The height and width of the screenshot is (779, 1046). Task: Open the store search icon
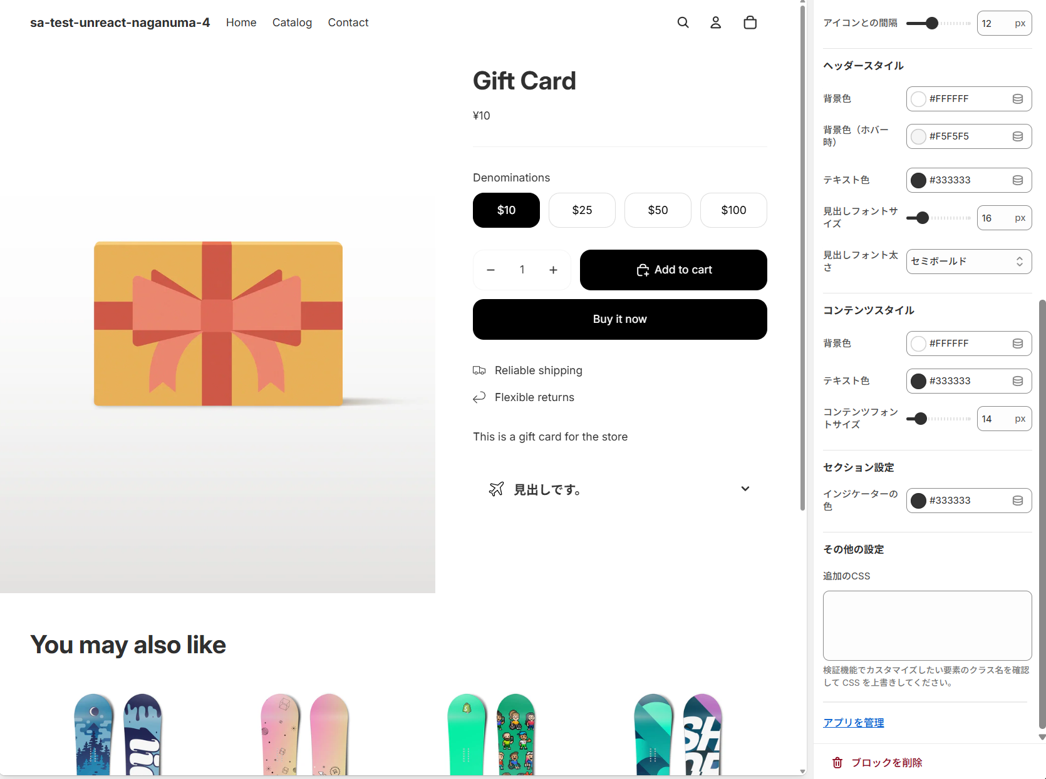(x=683, y=23)
